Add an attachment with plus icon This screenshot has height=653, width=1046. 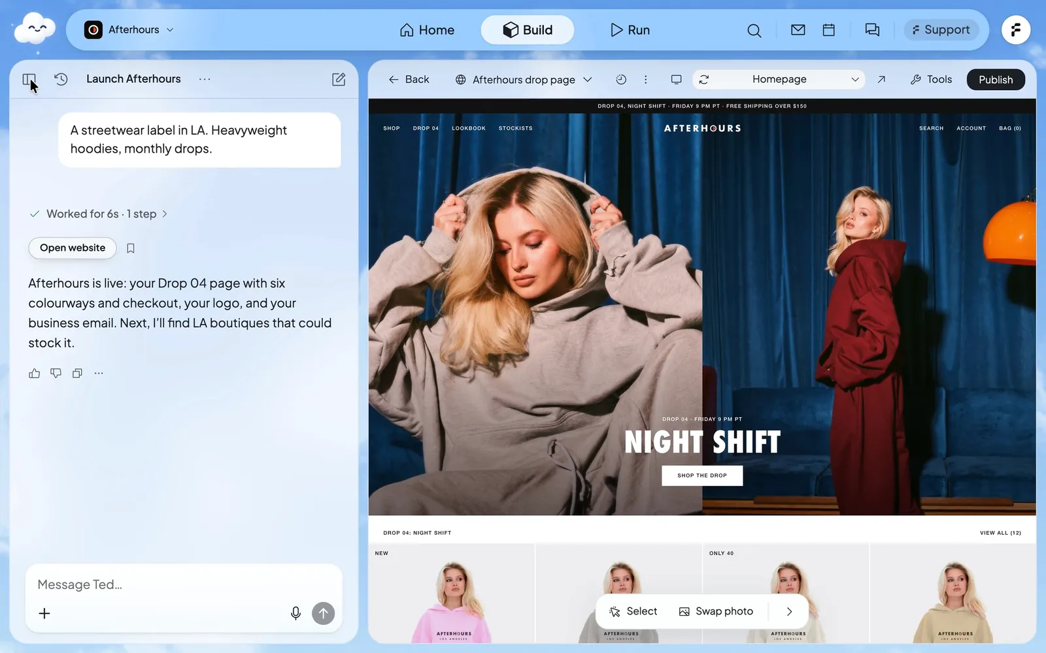(x=44, y=613)
